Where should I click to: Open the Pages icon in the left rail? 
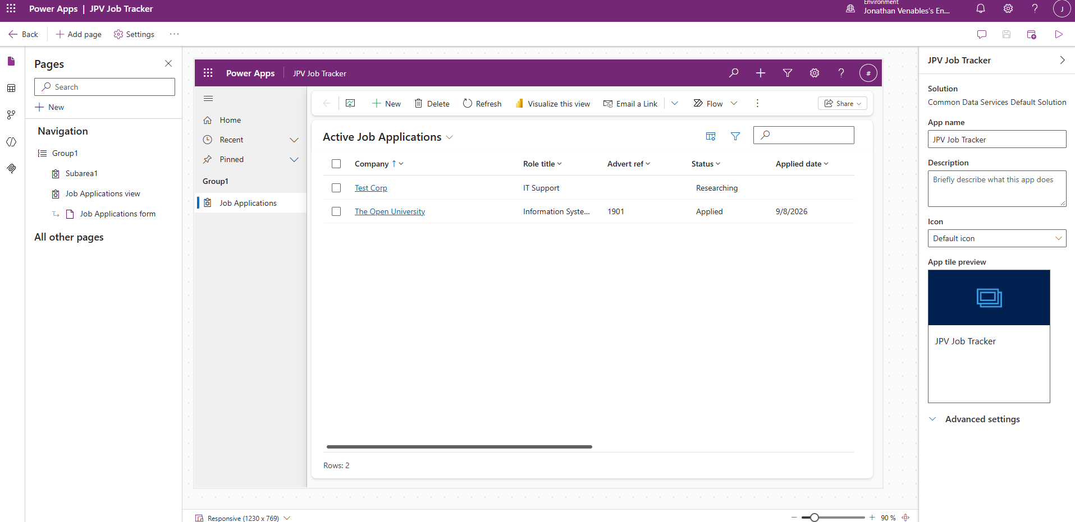11,61
